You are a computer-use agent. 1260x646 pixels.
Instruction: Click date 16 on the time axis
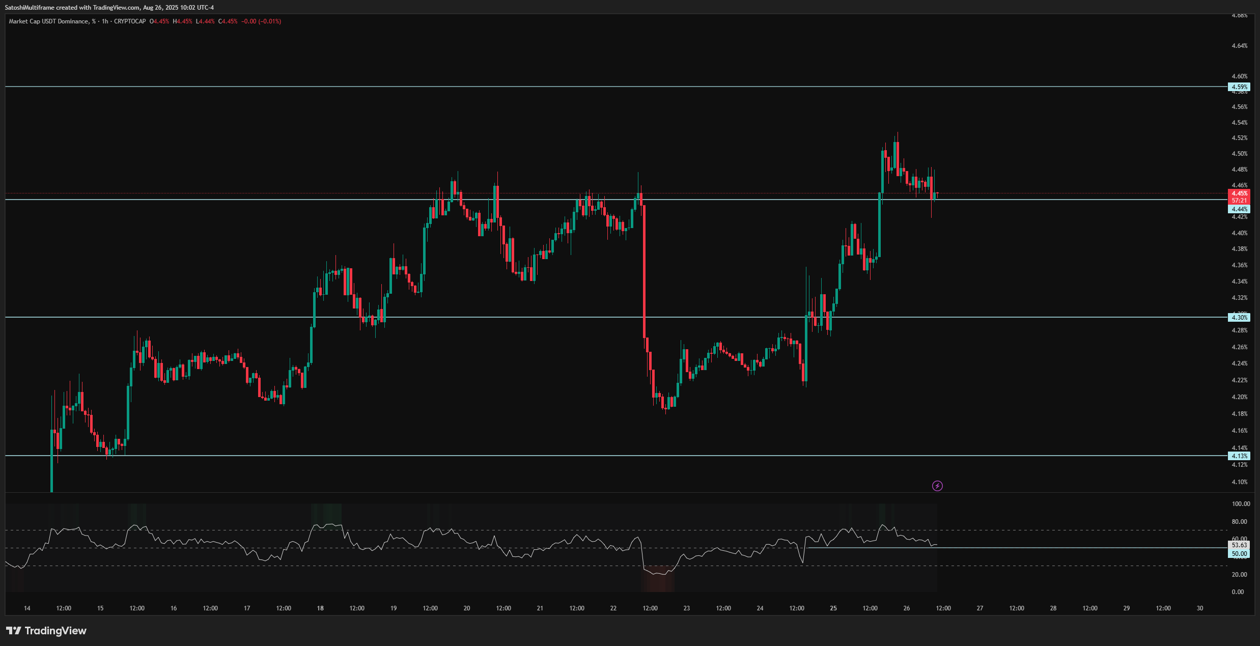174,608
